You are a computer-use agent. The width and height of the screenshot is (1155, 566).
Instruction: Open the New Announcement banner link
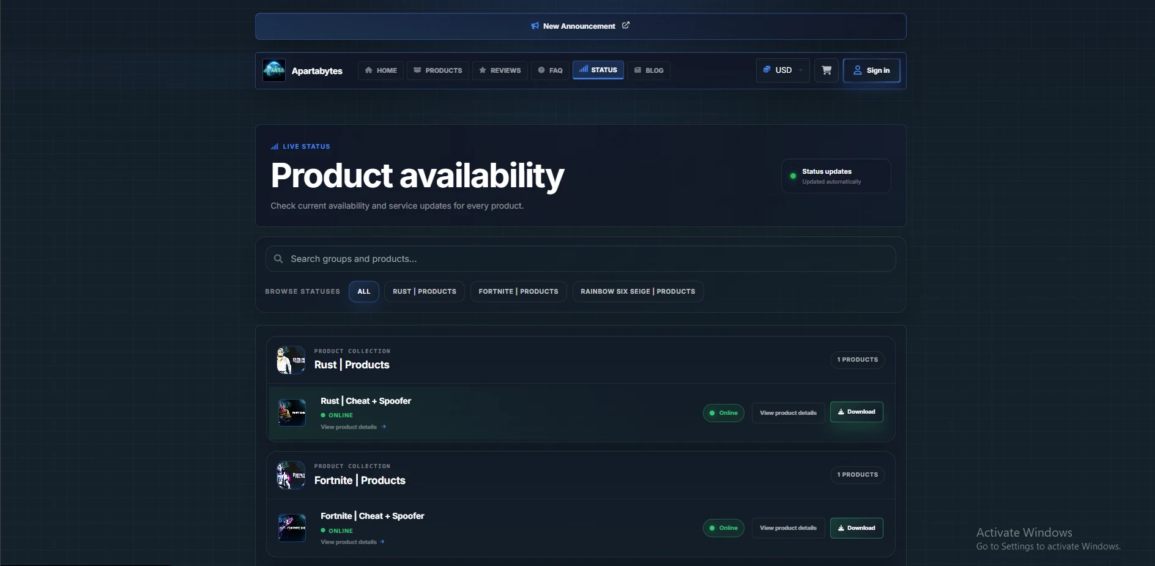tap(580, 26)
